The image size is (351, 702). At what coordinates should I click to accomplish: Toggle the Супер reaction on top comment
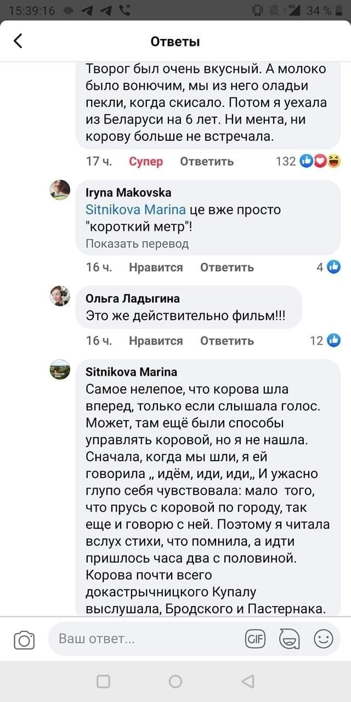tap(146, 161)
